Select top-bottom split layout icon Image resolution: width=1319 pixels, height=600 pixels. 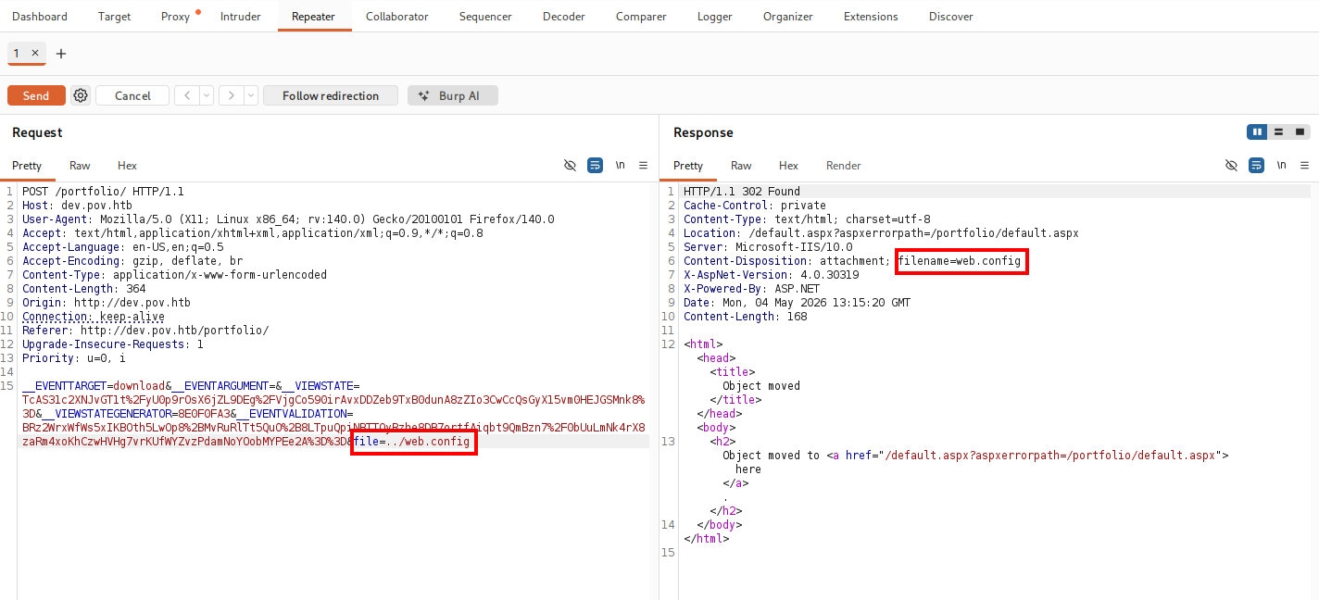pyautogui.click(x=1278, y=132)
